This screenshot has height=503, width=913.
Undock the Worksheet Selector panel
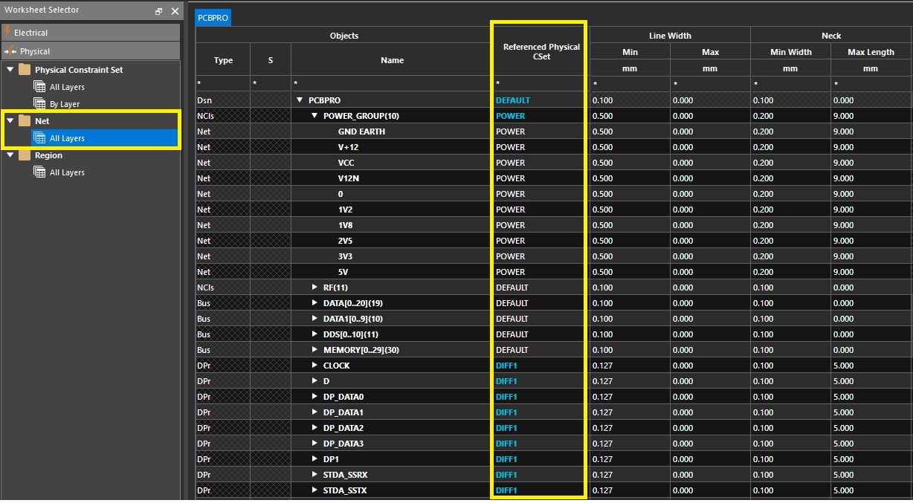(x=159, y=11)
